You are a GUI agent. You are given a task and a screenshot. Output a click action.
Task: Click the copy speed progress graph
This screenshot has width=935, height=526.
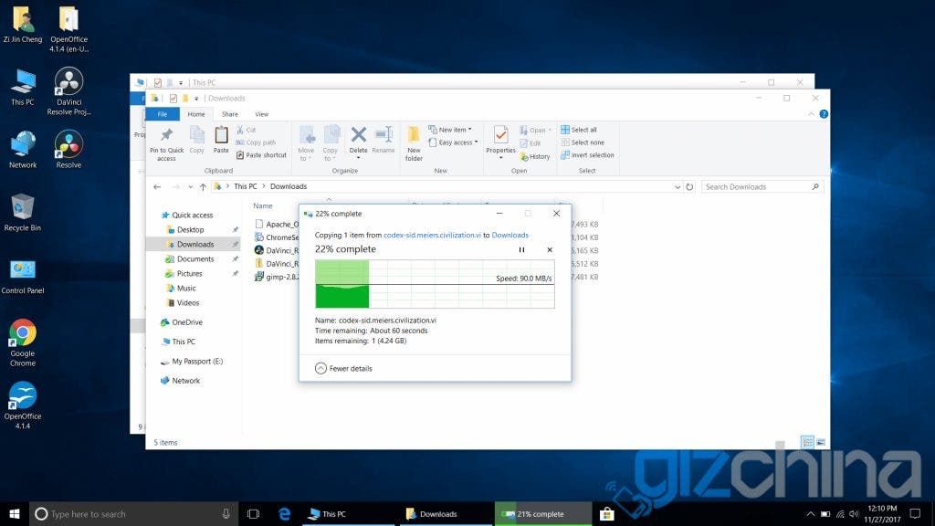pos(435,284)
